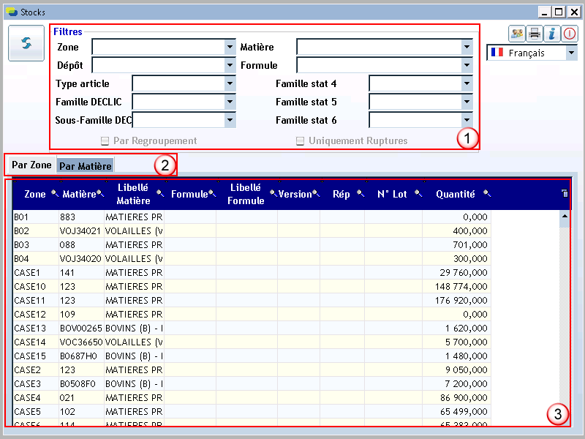Viewport: 585px width, 439px height.
Task: Click the search icon beside Rép header
Action: 361,193
